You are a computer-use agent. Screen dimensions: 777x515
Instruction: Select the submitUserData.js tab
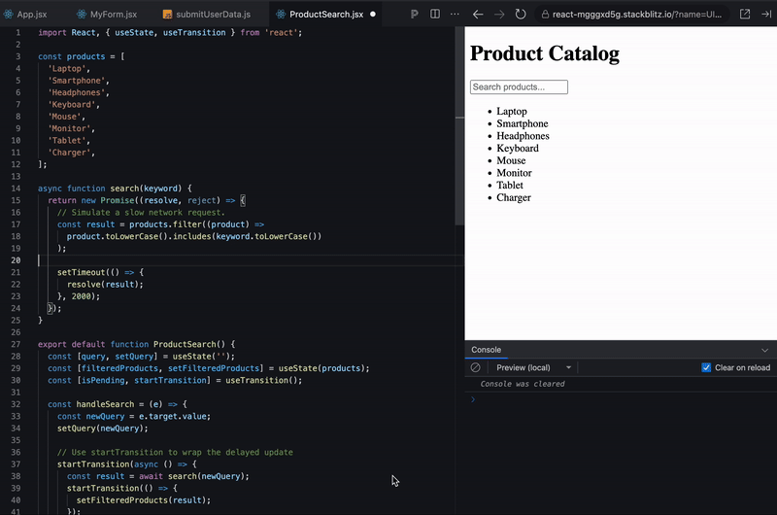click(207, 15)
